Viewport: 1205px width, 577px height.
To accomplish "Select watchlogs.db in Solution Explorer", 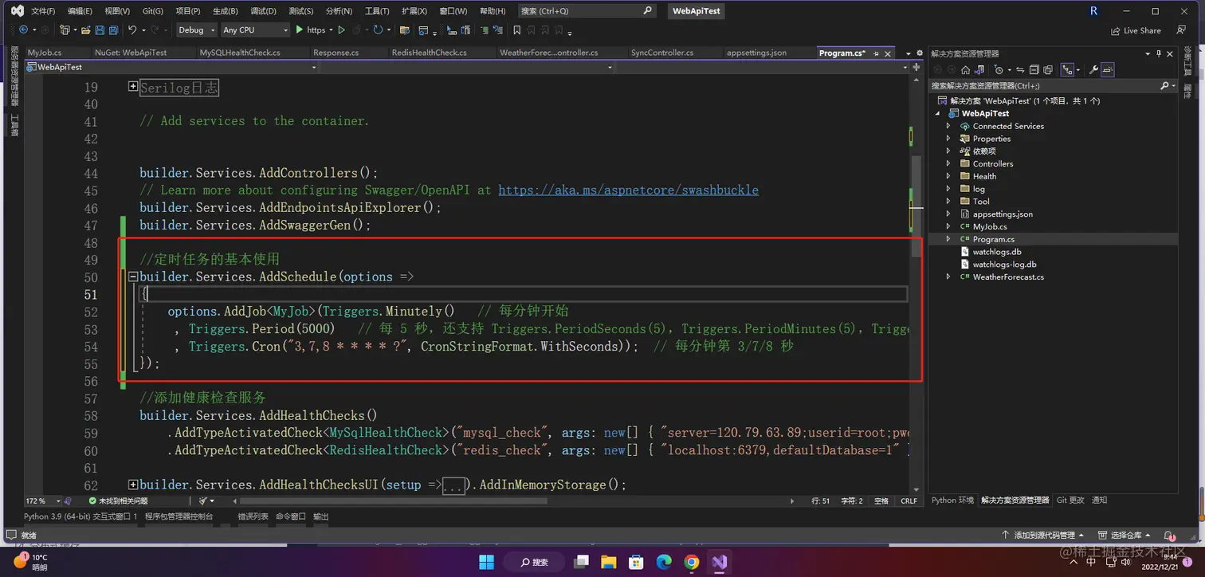I will [997, 252].
